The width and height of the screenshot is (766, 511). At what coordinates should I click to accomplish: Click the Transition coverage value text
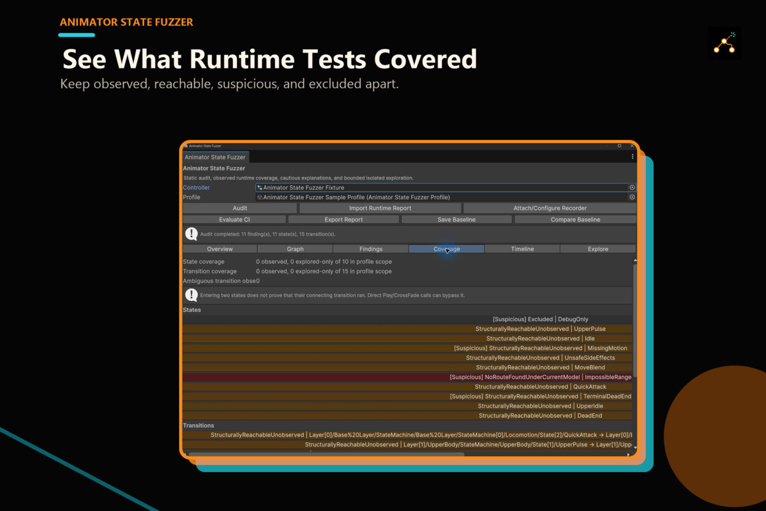[324, 271]
